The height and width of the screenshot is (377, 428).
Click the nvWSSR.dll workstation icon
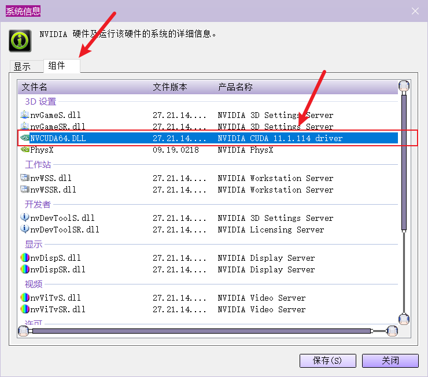click(24, 189)
